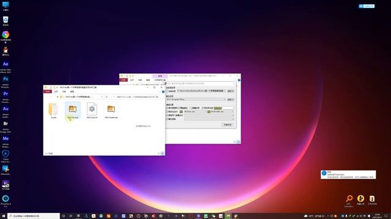This screenshot has height=219, width=391.
Task: Open the taskbar clock and date
Action: [x=378, y=216]
